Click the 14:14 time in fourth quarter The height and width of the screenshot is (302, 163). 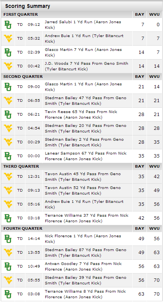click(34, 239)
